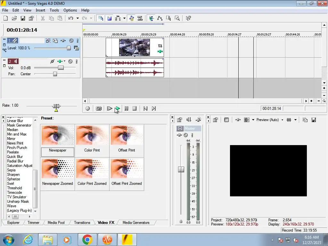The image size is (328, 246).
Task: Open the Undo history dropdown arrow
Action: (x=78, y=18)
